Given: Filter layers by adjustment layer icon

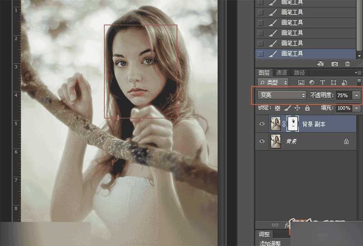Looking at the screenshot, I should click(x=312, y=82).
